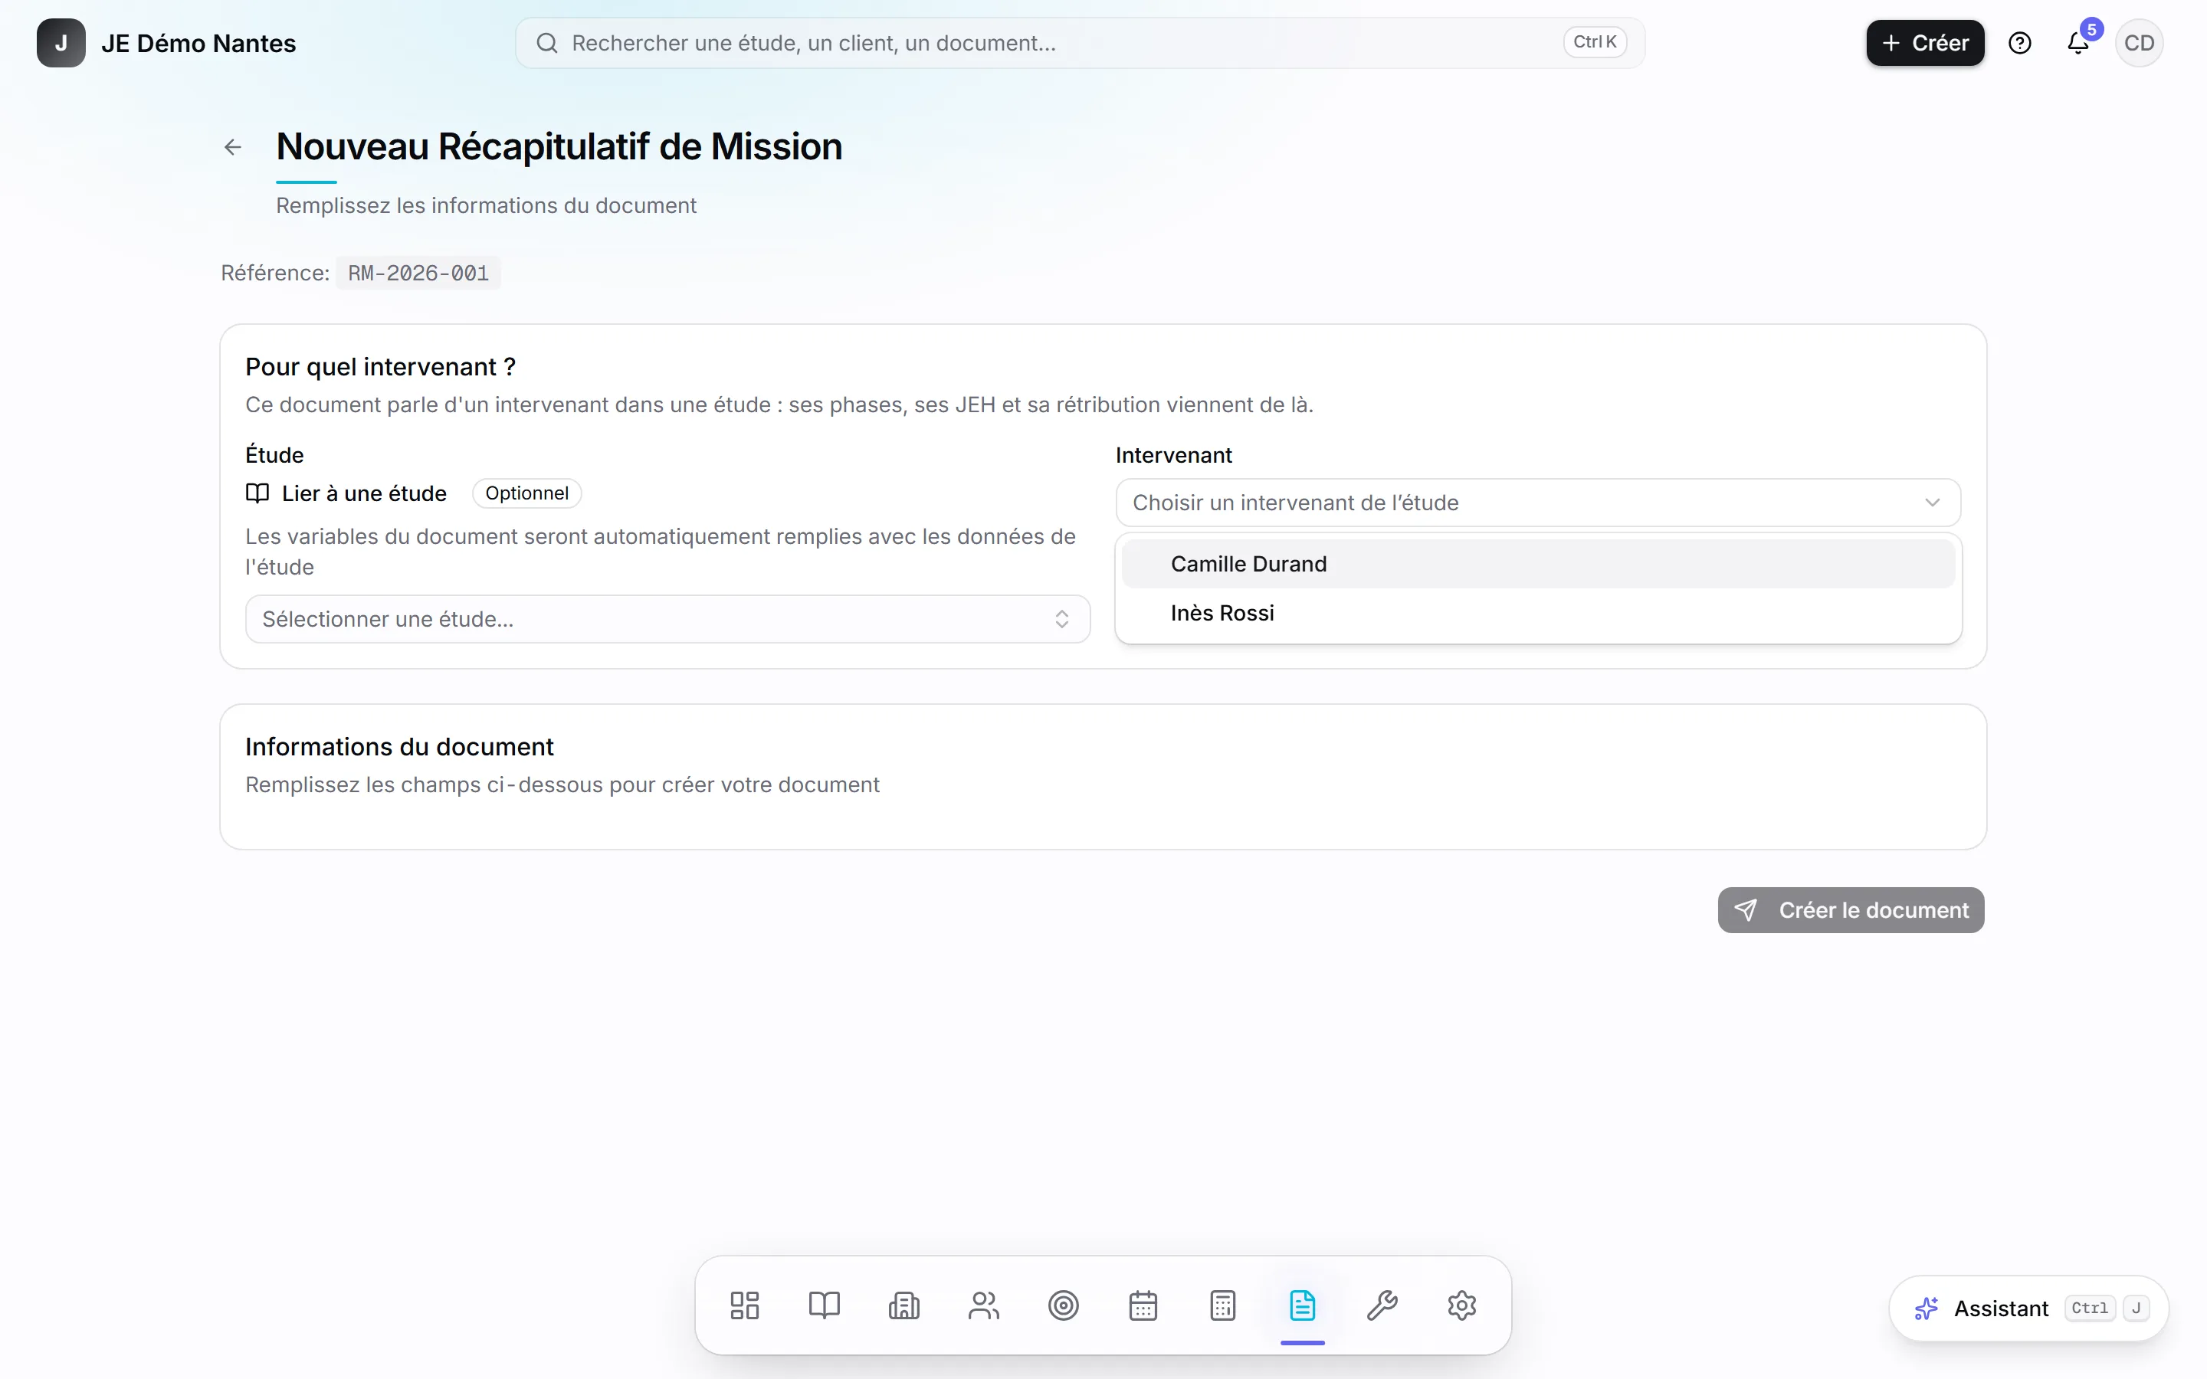This screenshot has height=1379, width=2207.
Task: Select Camille Durand from the list
Action: click(x=1537, y=564)
